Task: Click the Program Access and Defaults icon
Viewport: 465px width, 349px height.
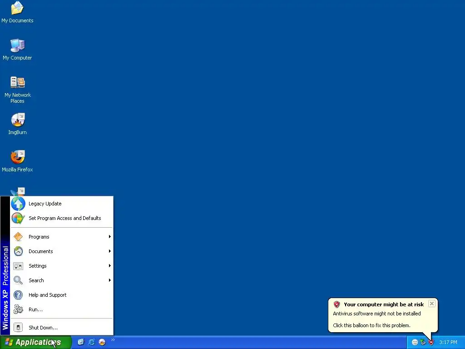Action: pyautogui.click(x=18, y=218)
